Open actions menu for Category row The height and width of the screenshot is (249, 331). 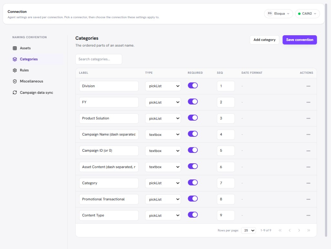[x=308, y=183]
